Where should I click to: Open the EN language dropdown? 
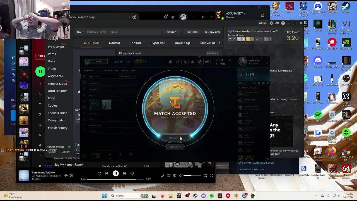tap(263, 23)
